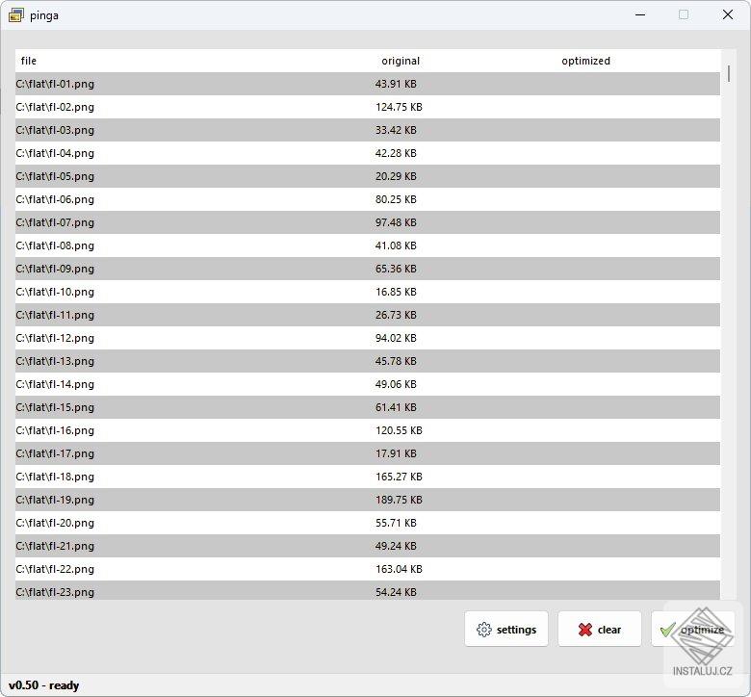Click the 55.71 KB size value
Viewport: 751px width, 697px height.
(396, 523)
